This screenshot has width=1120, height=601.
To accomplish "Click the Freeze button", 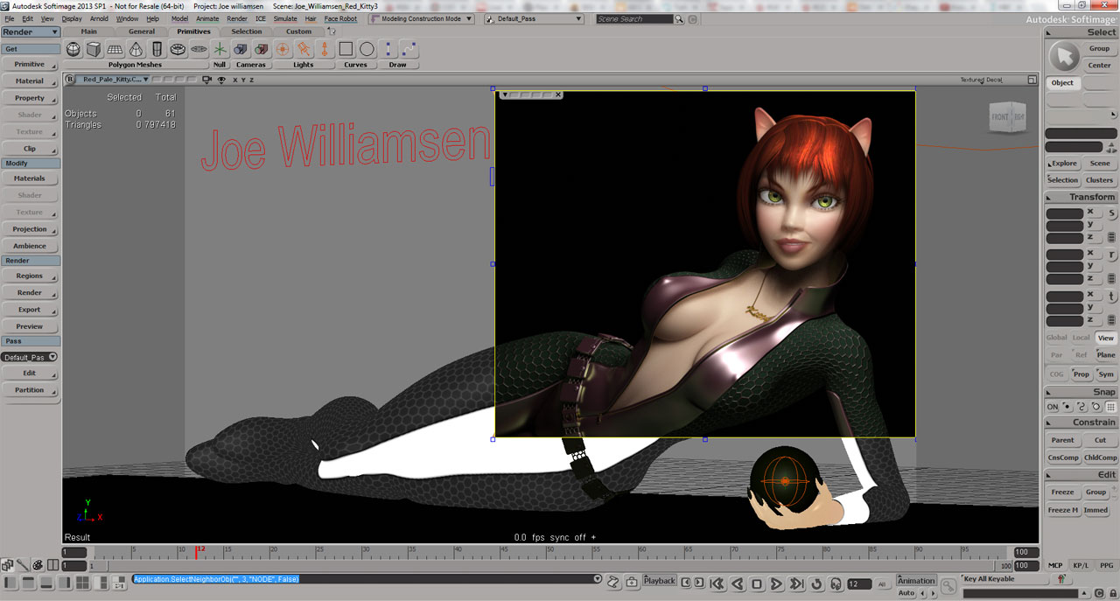I will [x=1062, y=492].
